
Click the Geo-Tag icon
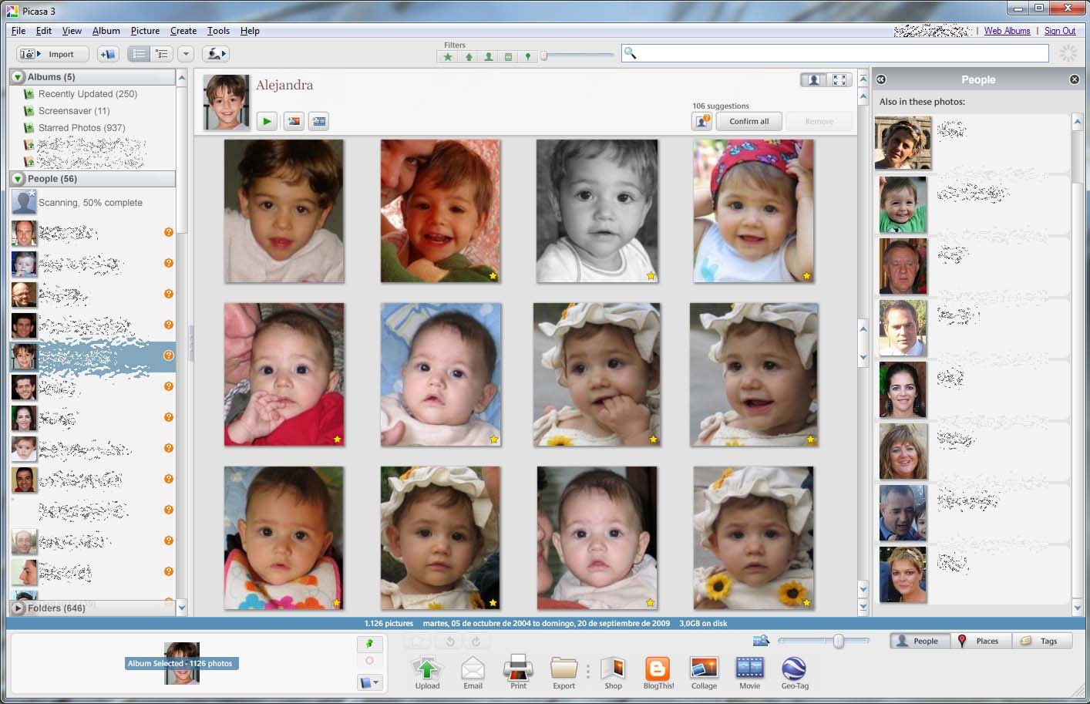point(794,671)
